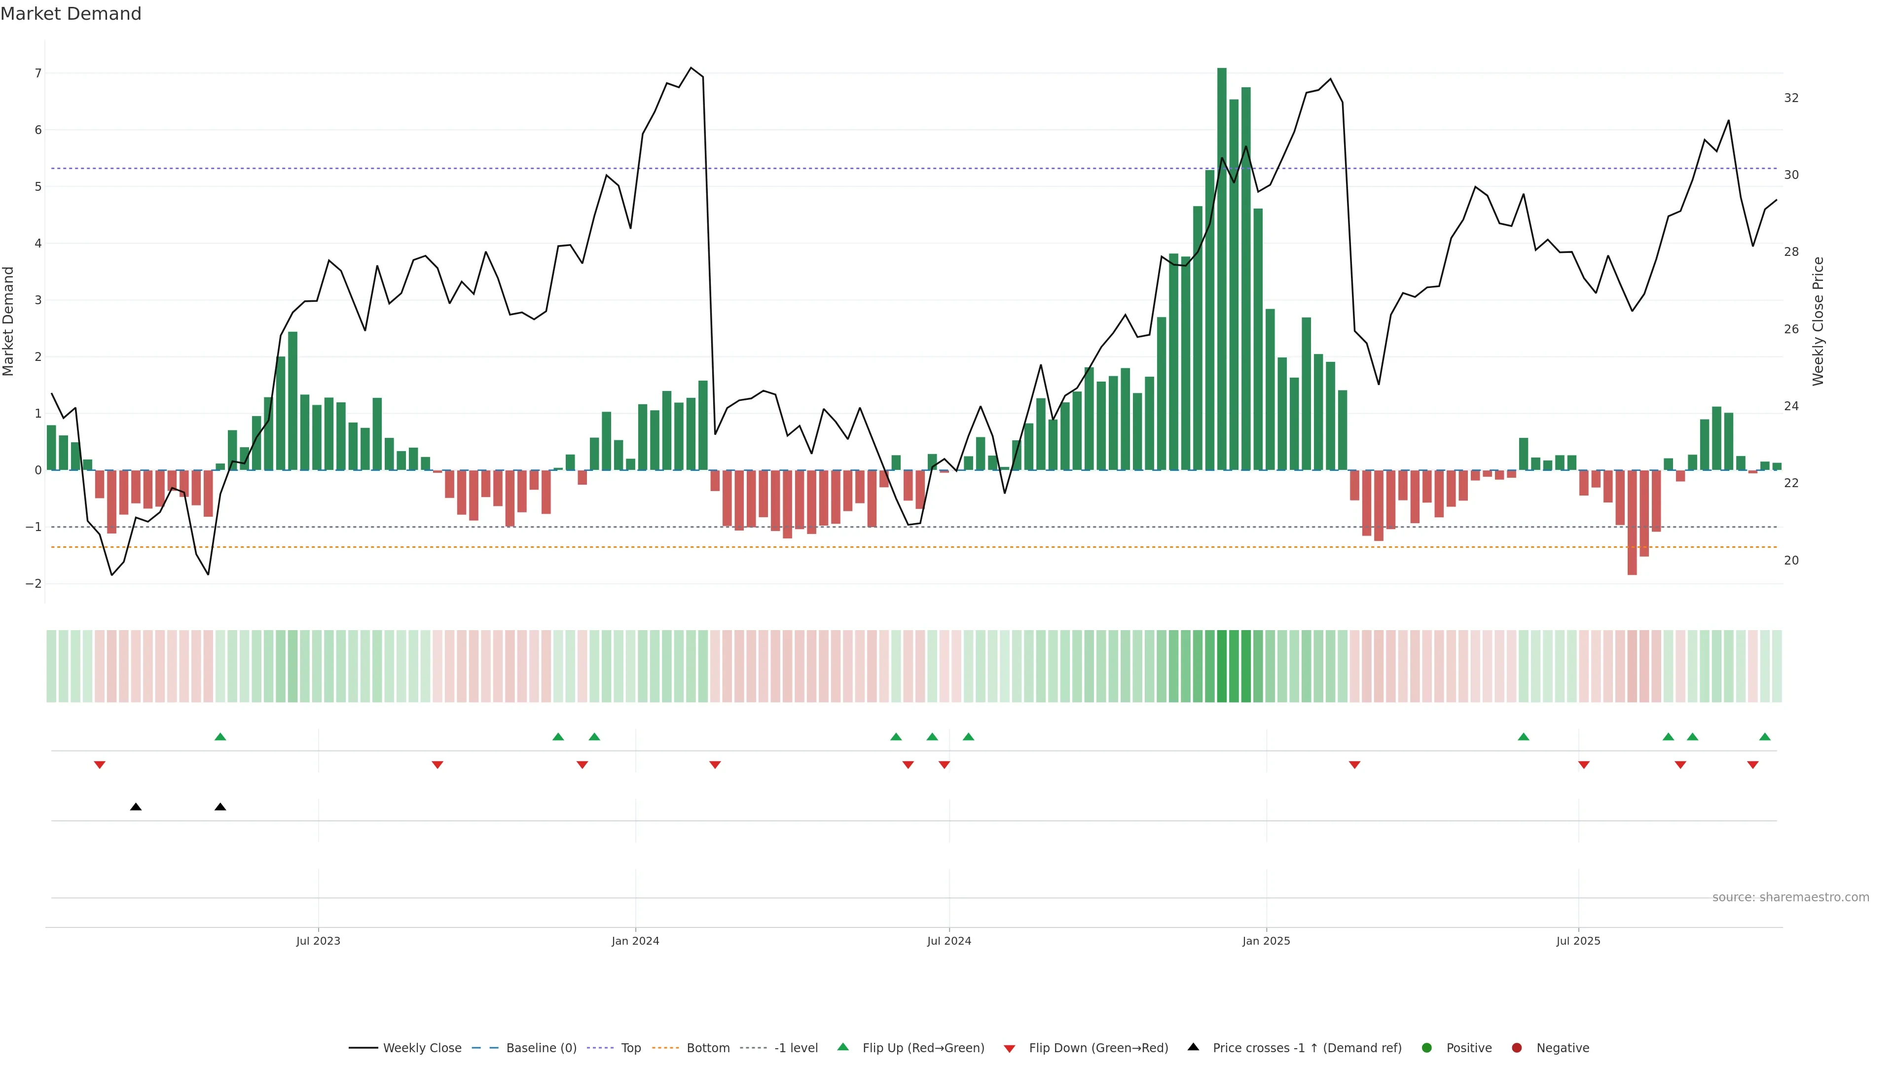Click the red Negative legend dot
The width and height of the screenshot is (1894, 1065).
pos(1517,1047)
